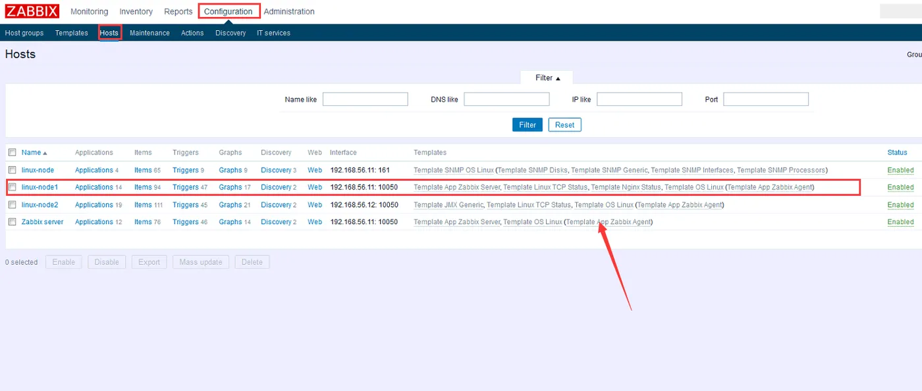Click the Disable button below the table

pyautogui.click(x=107, y=262)
